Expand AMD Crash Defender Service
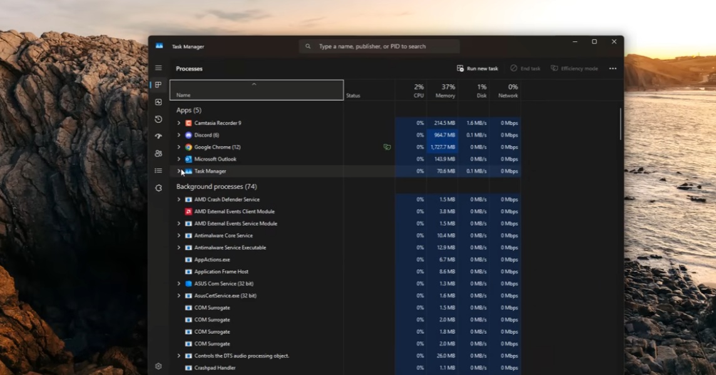 pyautogui.click(x=178, y=200)
